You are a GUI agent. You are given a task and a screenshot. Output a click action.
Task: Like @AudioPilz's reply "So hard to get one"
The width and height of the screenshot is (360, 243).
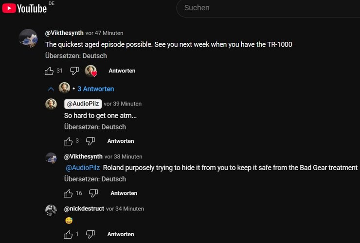(x=68, y=141)
